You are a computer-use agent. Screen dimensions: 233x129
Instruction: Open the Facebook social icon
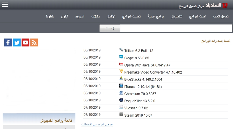[8, 43]
